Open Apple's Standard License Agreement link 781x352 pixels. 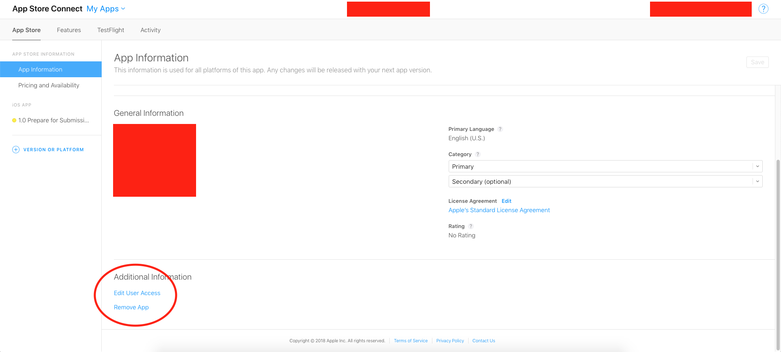[x=499, y=210]
